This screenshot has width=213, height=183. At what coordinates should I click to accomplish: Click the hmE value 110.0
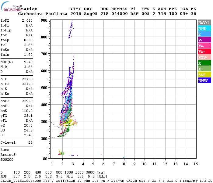[27, 111]
